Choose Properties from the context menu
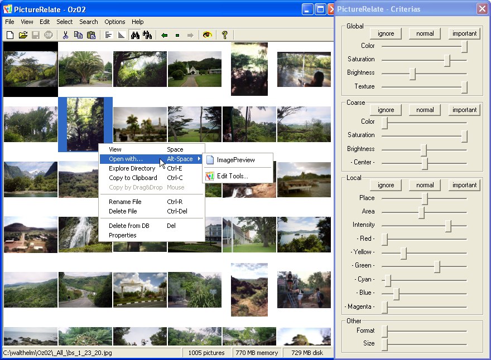491x360 pixels. pos(123,235)
